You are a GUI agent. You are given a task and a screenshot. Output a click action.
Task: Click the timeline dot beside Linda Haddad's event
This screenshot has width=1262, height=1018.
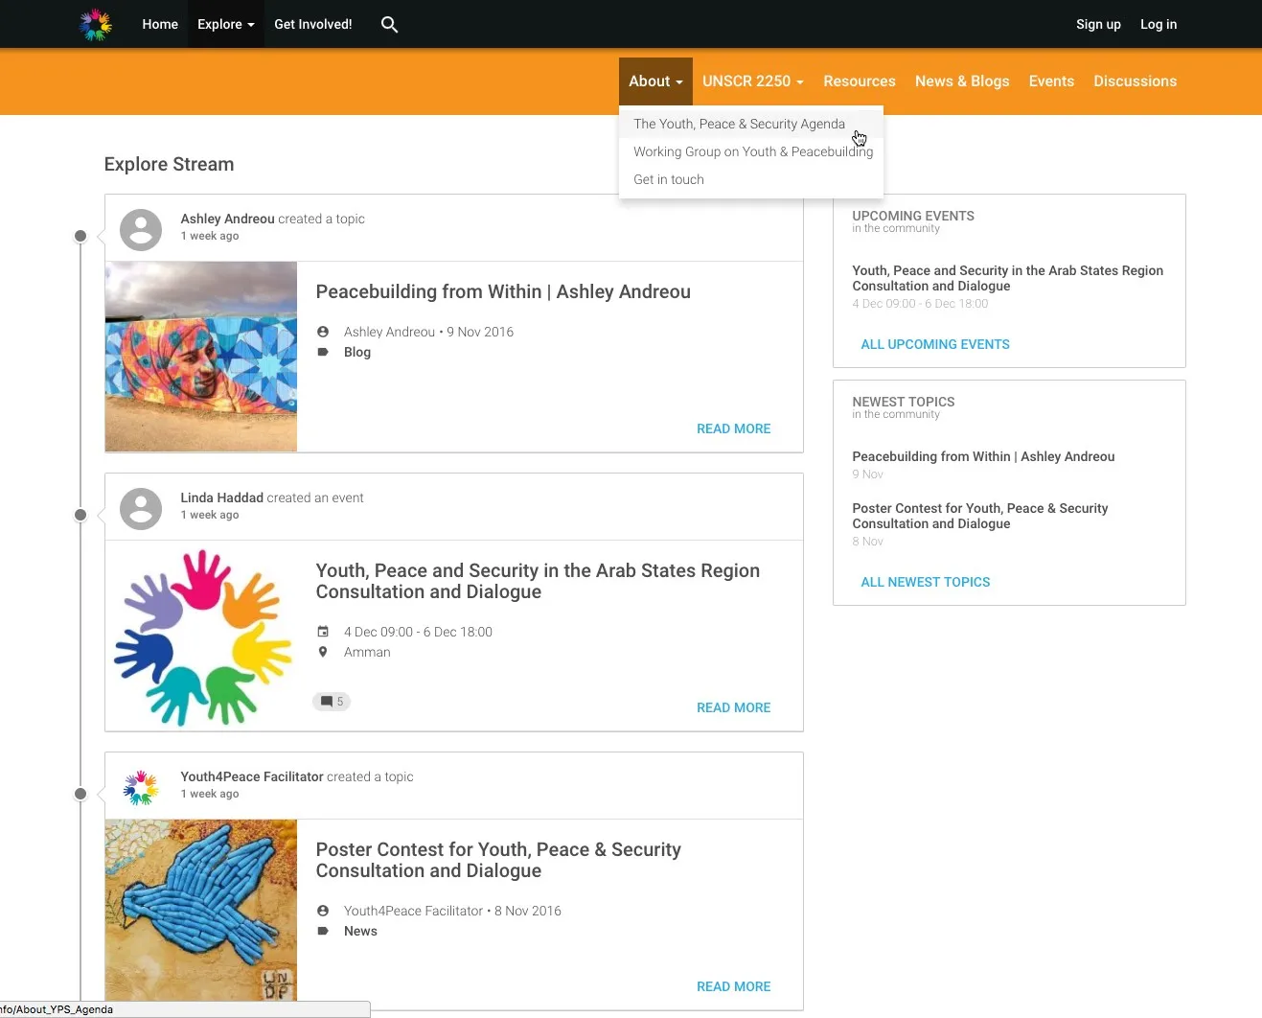(x=80, y=515)
